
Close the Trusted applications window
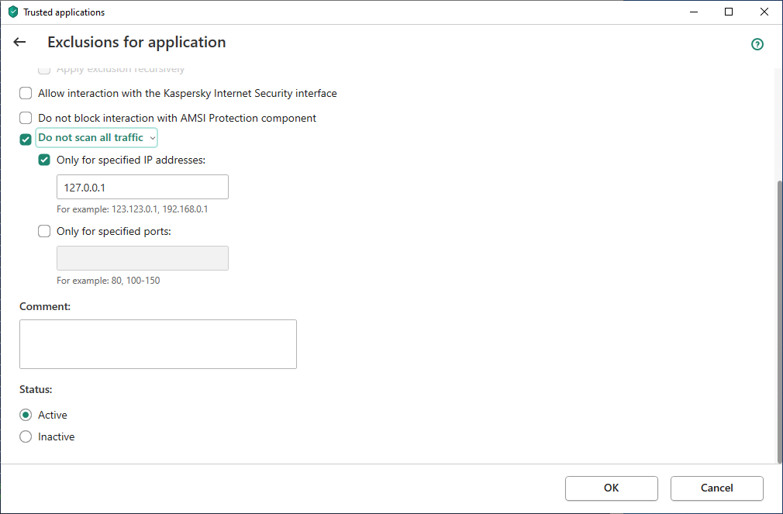[764, 12]
